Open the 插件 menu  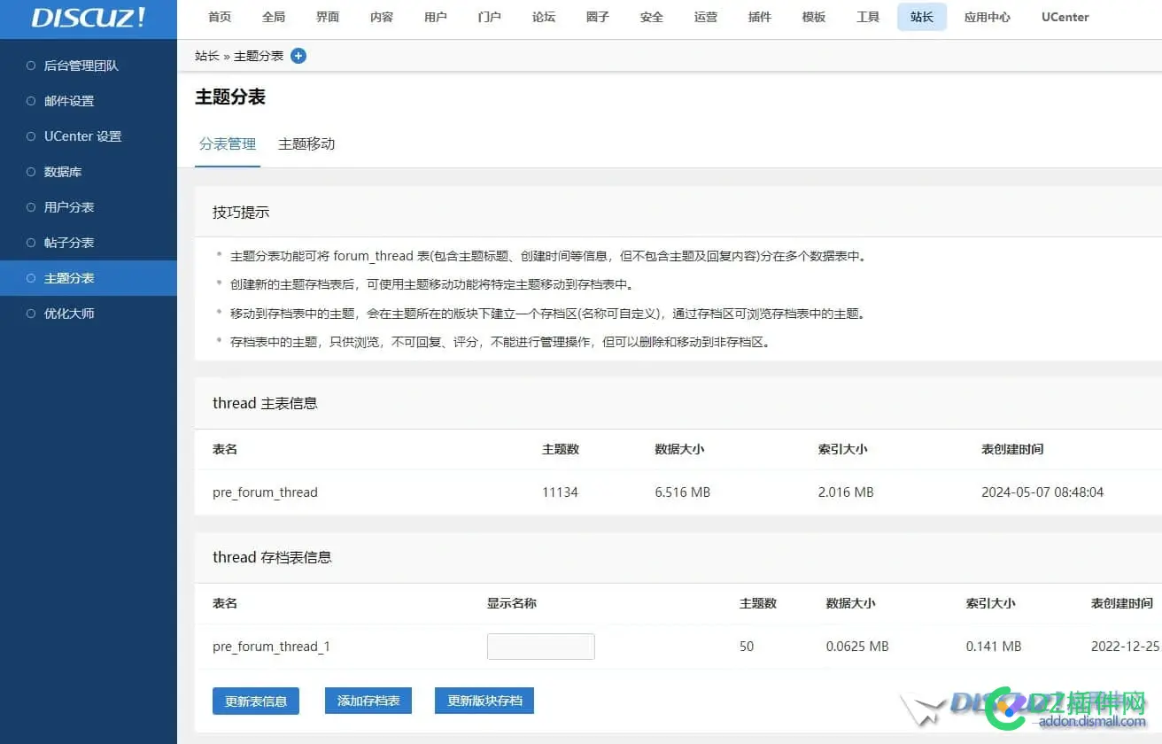point(760,17)
